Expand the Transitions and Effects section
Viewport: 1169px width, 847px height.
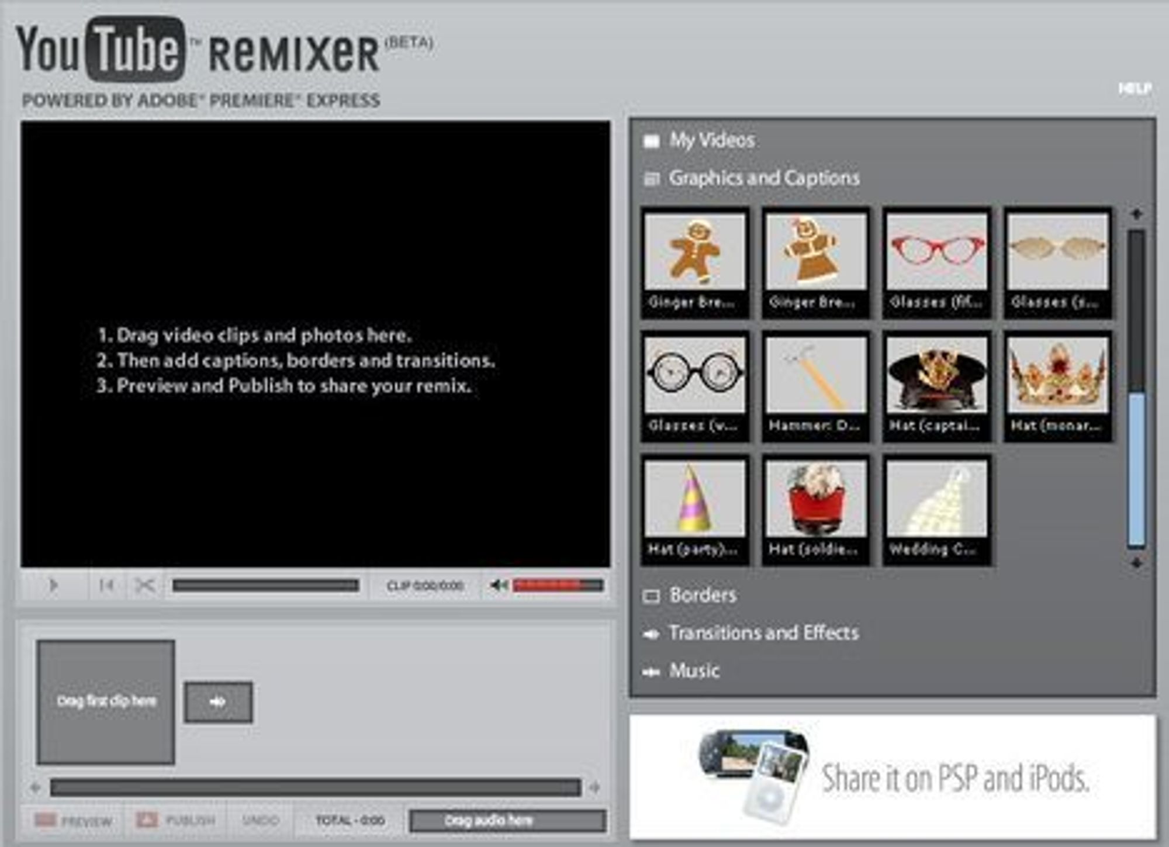pos(764,632)
